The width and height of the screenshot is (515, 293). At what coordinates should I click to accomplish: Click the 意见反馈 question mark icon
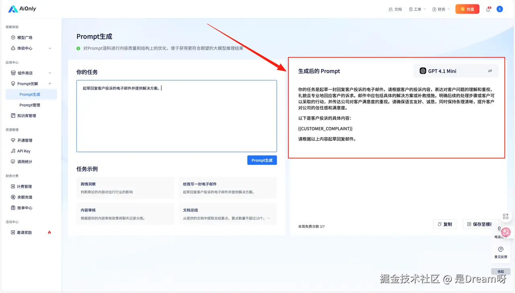(x=501, y=249)
